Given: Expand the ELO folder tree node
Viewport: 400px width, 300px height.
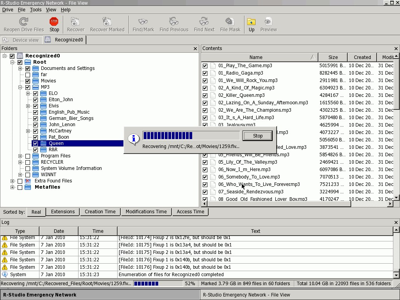Looking at the screenshot, I should 28,93.
